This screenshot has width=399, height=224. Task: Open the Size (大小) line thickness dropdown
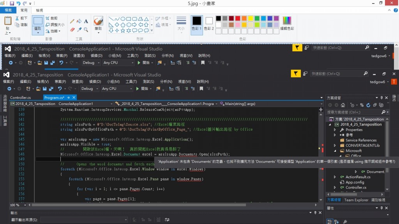(181, 25)
